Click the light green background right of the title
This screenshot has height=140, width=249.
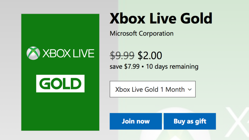point(230,19)
